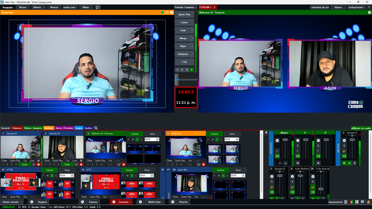
Task: Click monitor icon on Llamada 01 input
Action: [34, 165]
